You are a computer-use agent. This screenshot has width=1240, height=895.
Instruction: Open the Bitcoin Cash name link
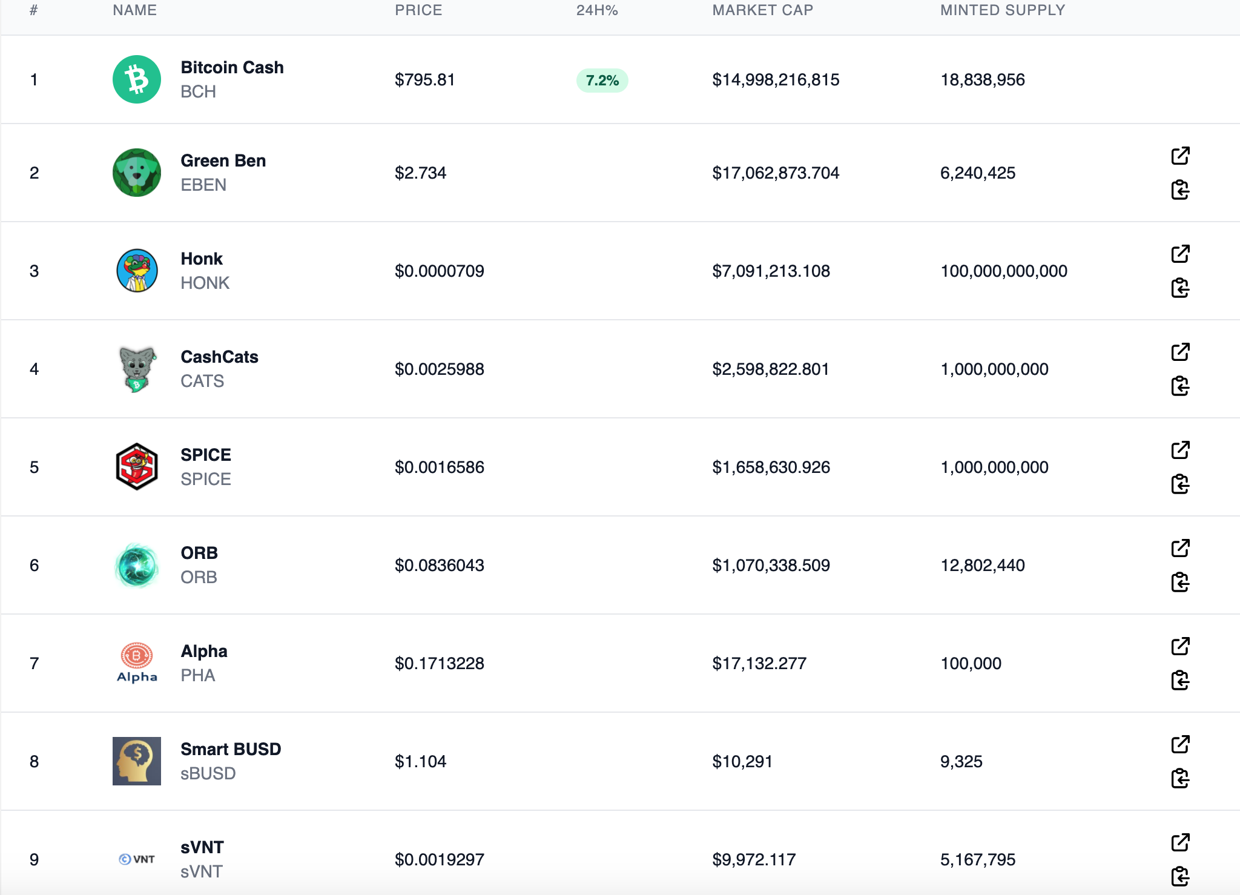point(232,67)
